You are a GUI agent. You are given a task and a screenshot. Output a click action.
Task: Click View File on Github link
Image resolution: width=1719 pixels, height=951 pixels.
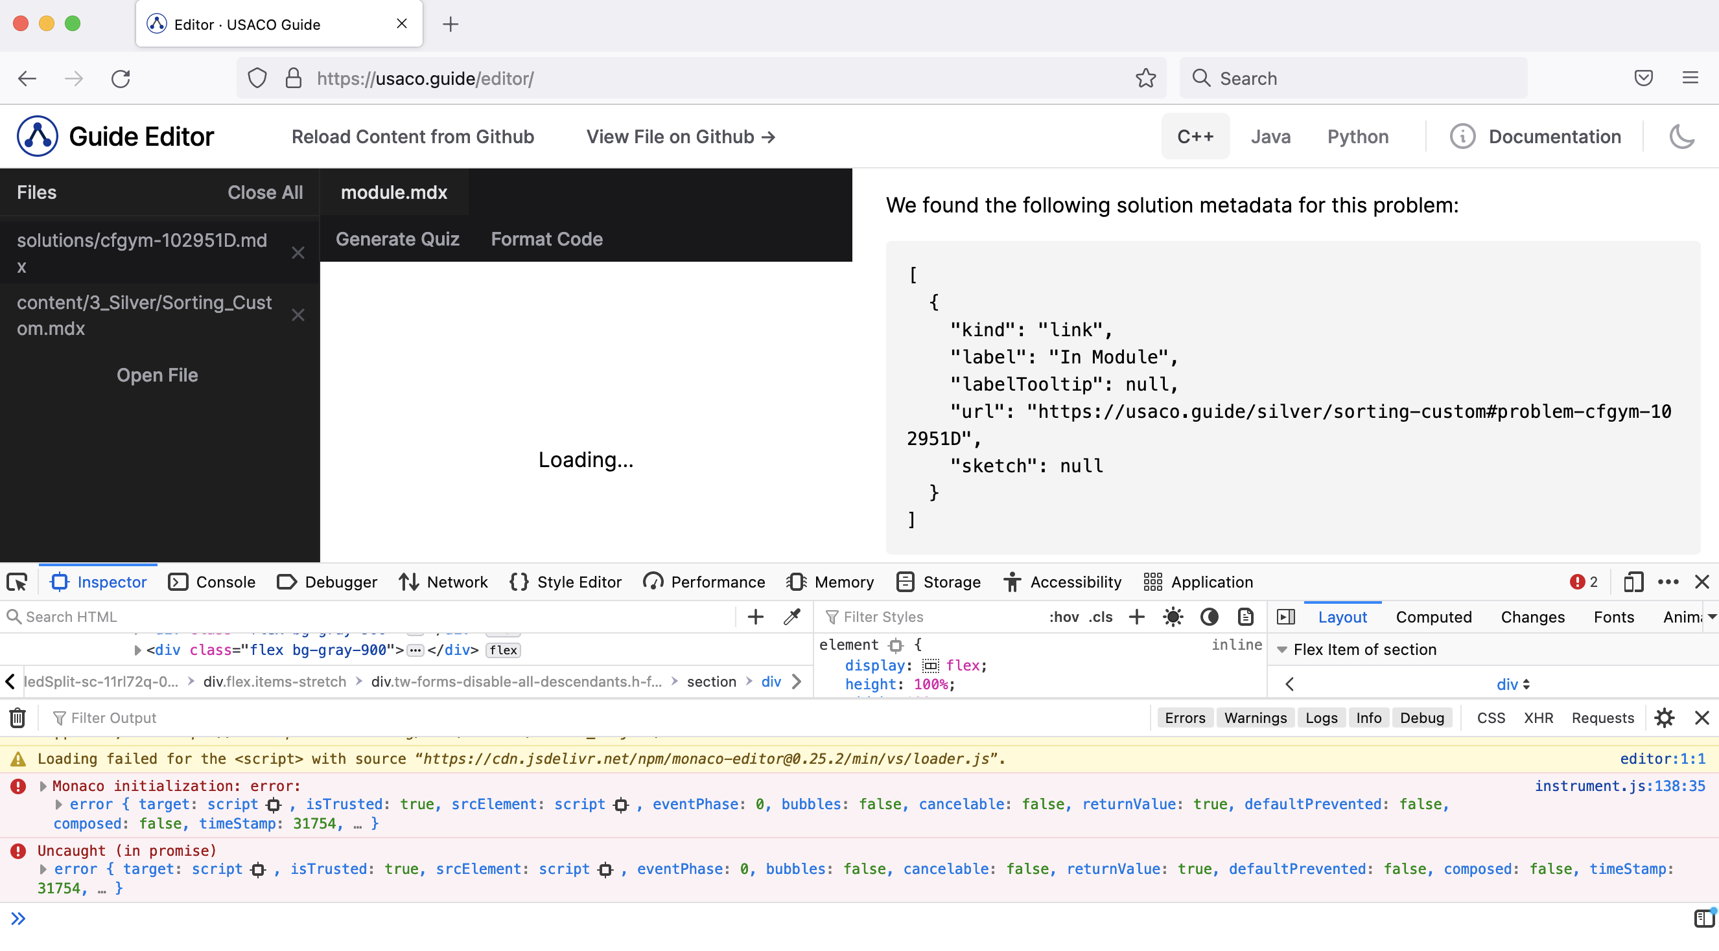680,137
